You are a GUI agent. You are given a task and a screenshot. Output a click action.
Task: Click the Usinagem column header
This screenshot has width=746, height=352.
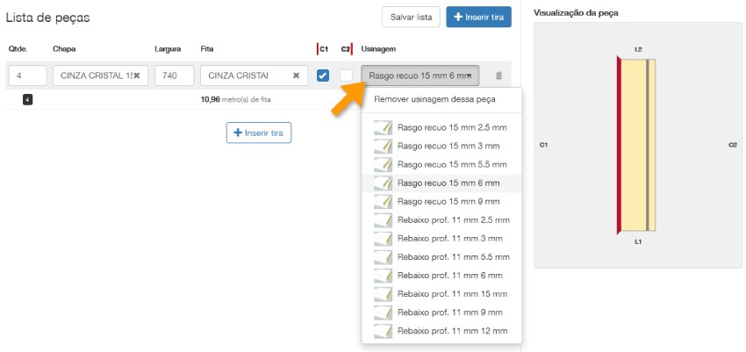[378, 49]
